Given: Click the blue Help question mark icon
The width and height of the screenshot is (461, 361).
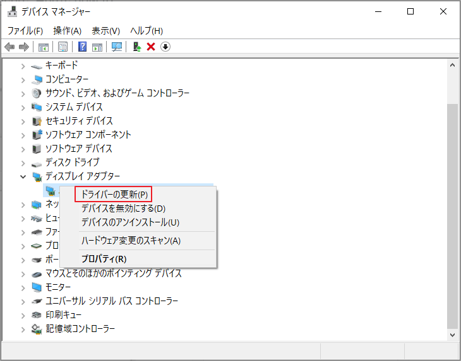Looking at the screenshot, I should coord(82,47).
